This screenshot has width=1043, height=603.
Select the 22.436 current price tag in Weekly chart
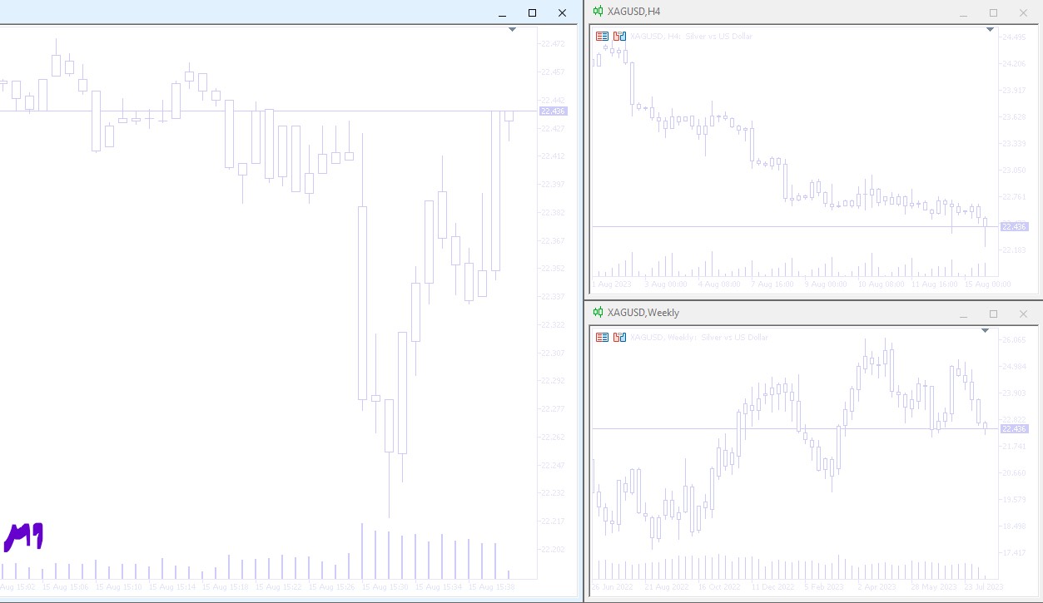1014,428
